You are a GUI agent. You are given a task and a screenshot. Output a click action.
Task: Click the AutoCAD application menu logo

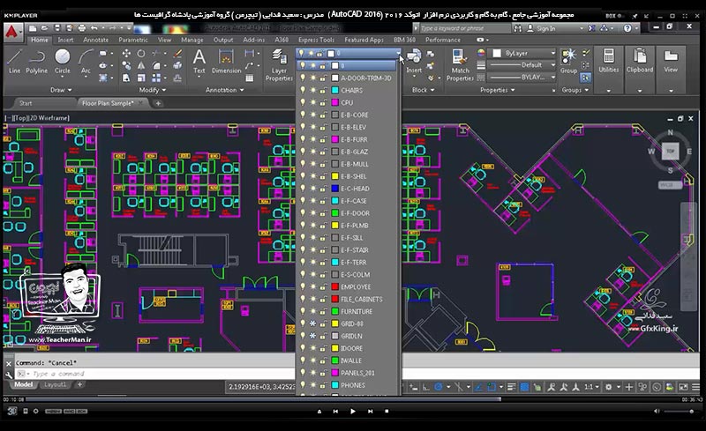pyautogui.click(x=12, y=33)
